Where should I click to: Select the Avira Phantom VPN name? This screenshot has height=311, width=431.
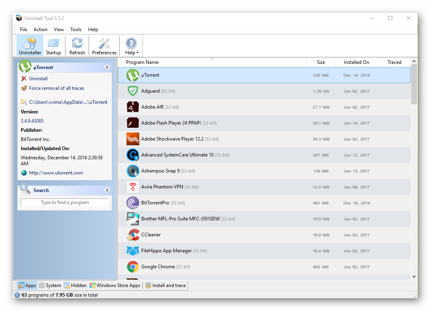[x=162, y=187]
